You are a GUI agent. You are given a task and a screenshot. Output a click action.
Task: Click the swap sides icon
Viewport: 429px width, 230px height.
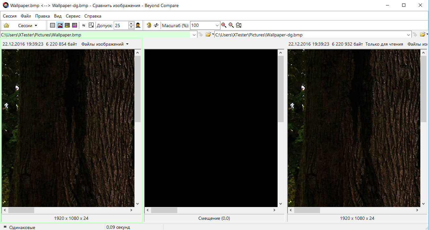pos(156,26)
